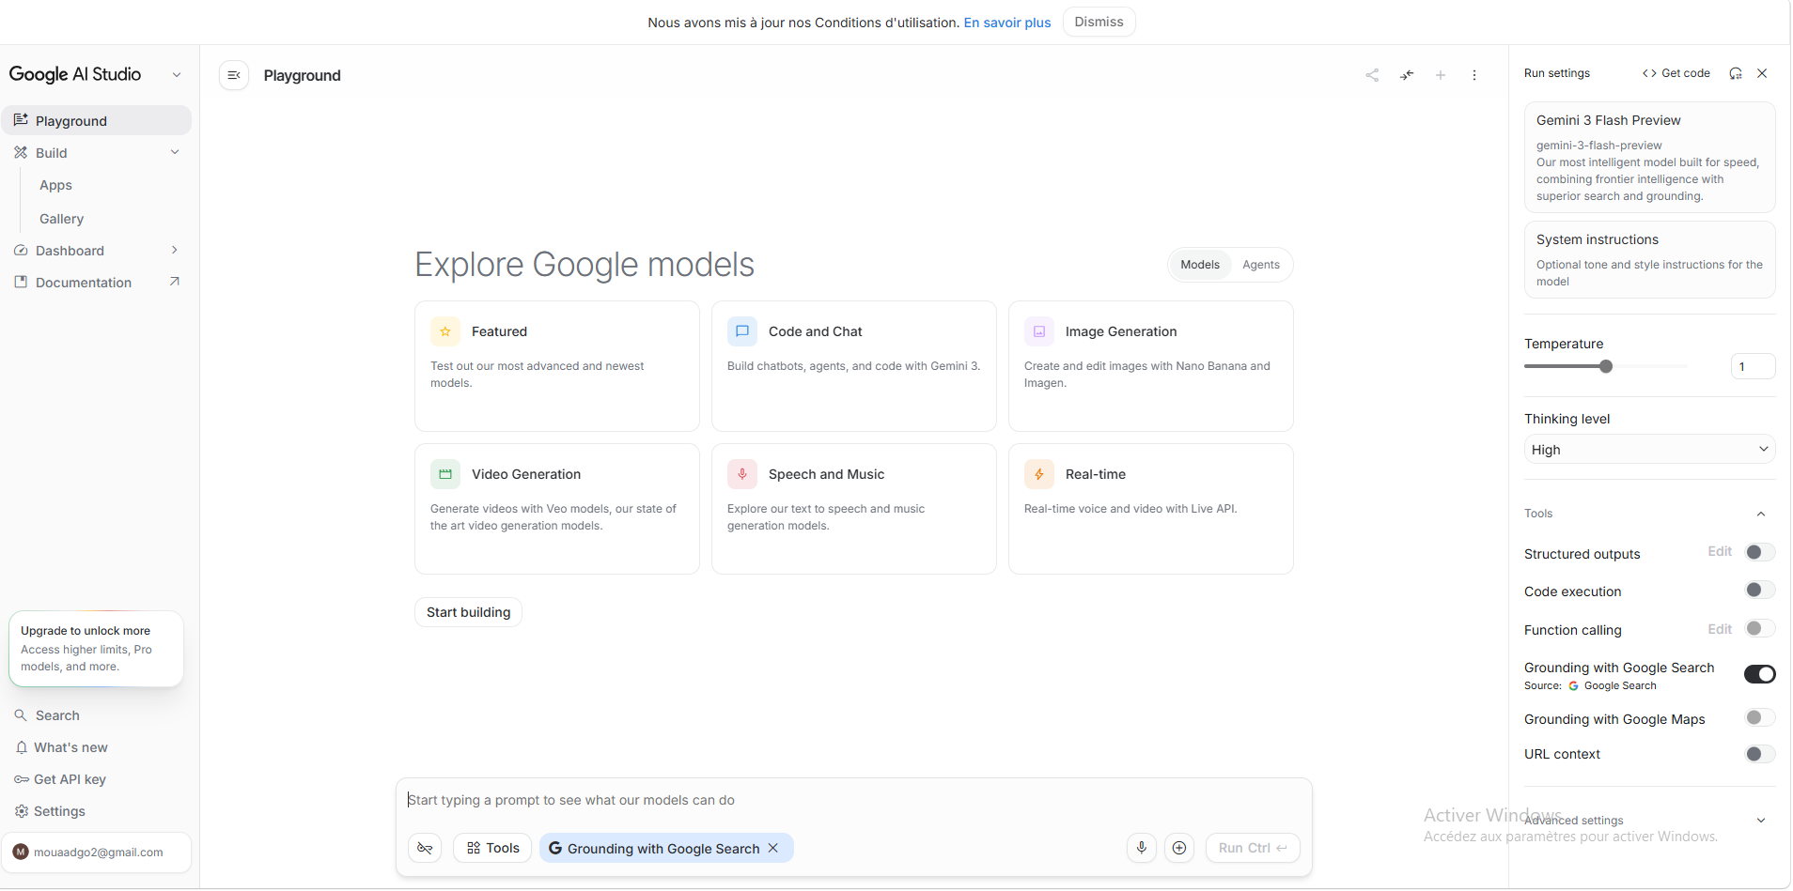Image resolution: width=1793 pixels, height=891 pixels.
Task: Remove the Grounding with Google Search chip
Action: click(x=773, y=848)
